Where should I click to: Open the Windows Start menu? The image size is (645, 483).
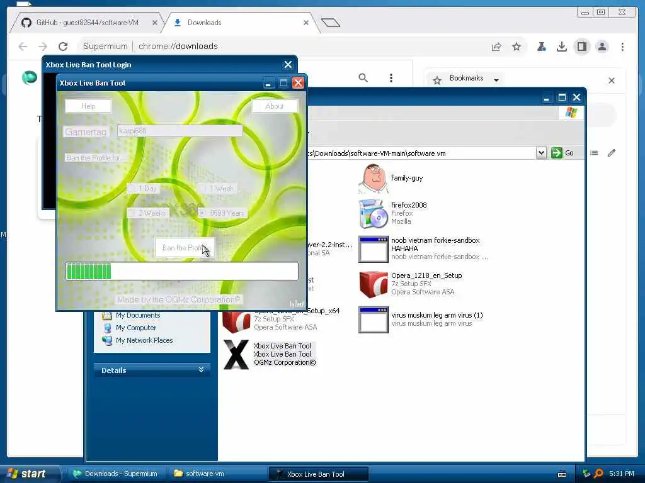[x=30, y=474]
